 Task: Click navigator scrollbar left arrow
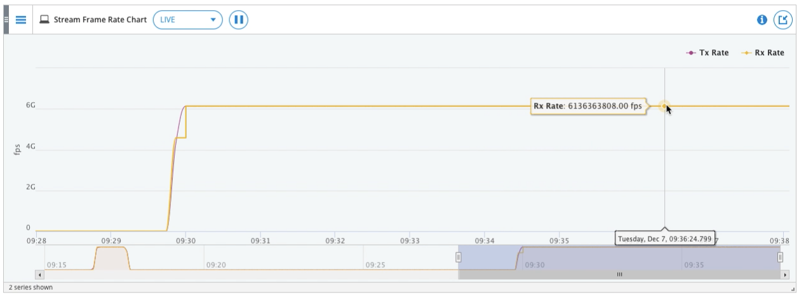tap(40, 275)
